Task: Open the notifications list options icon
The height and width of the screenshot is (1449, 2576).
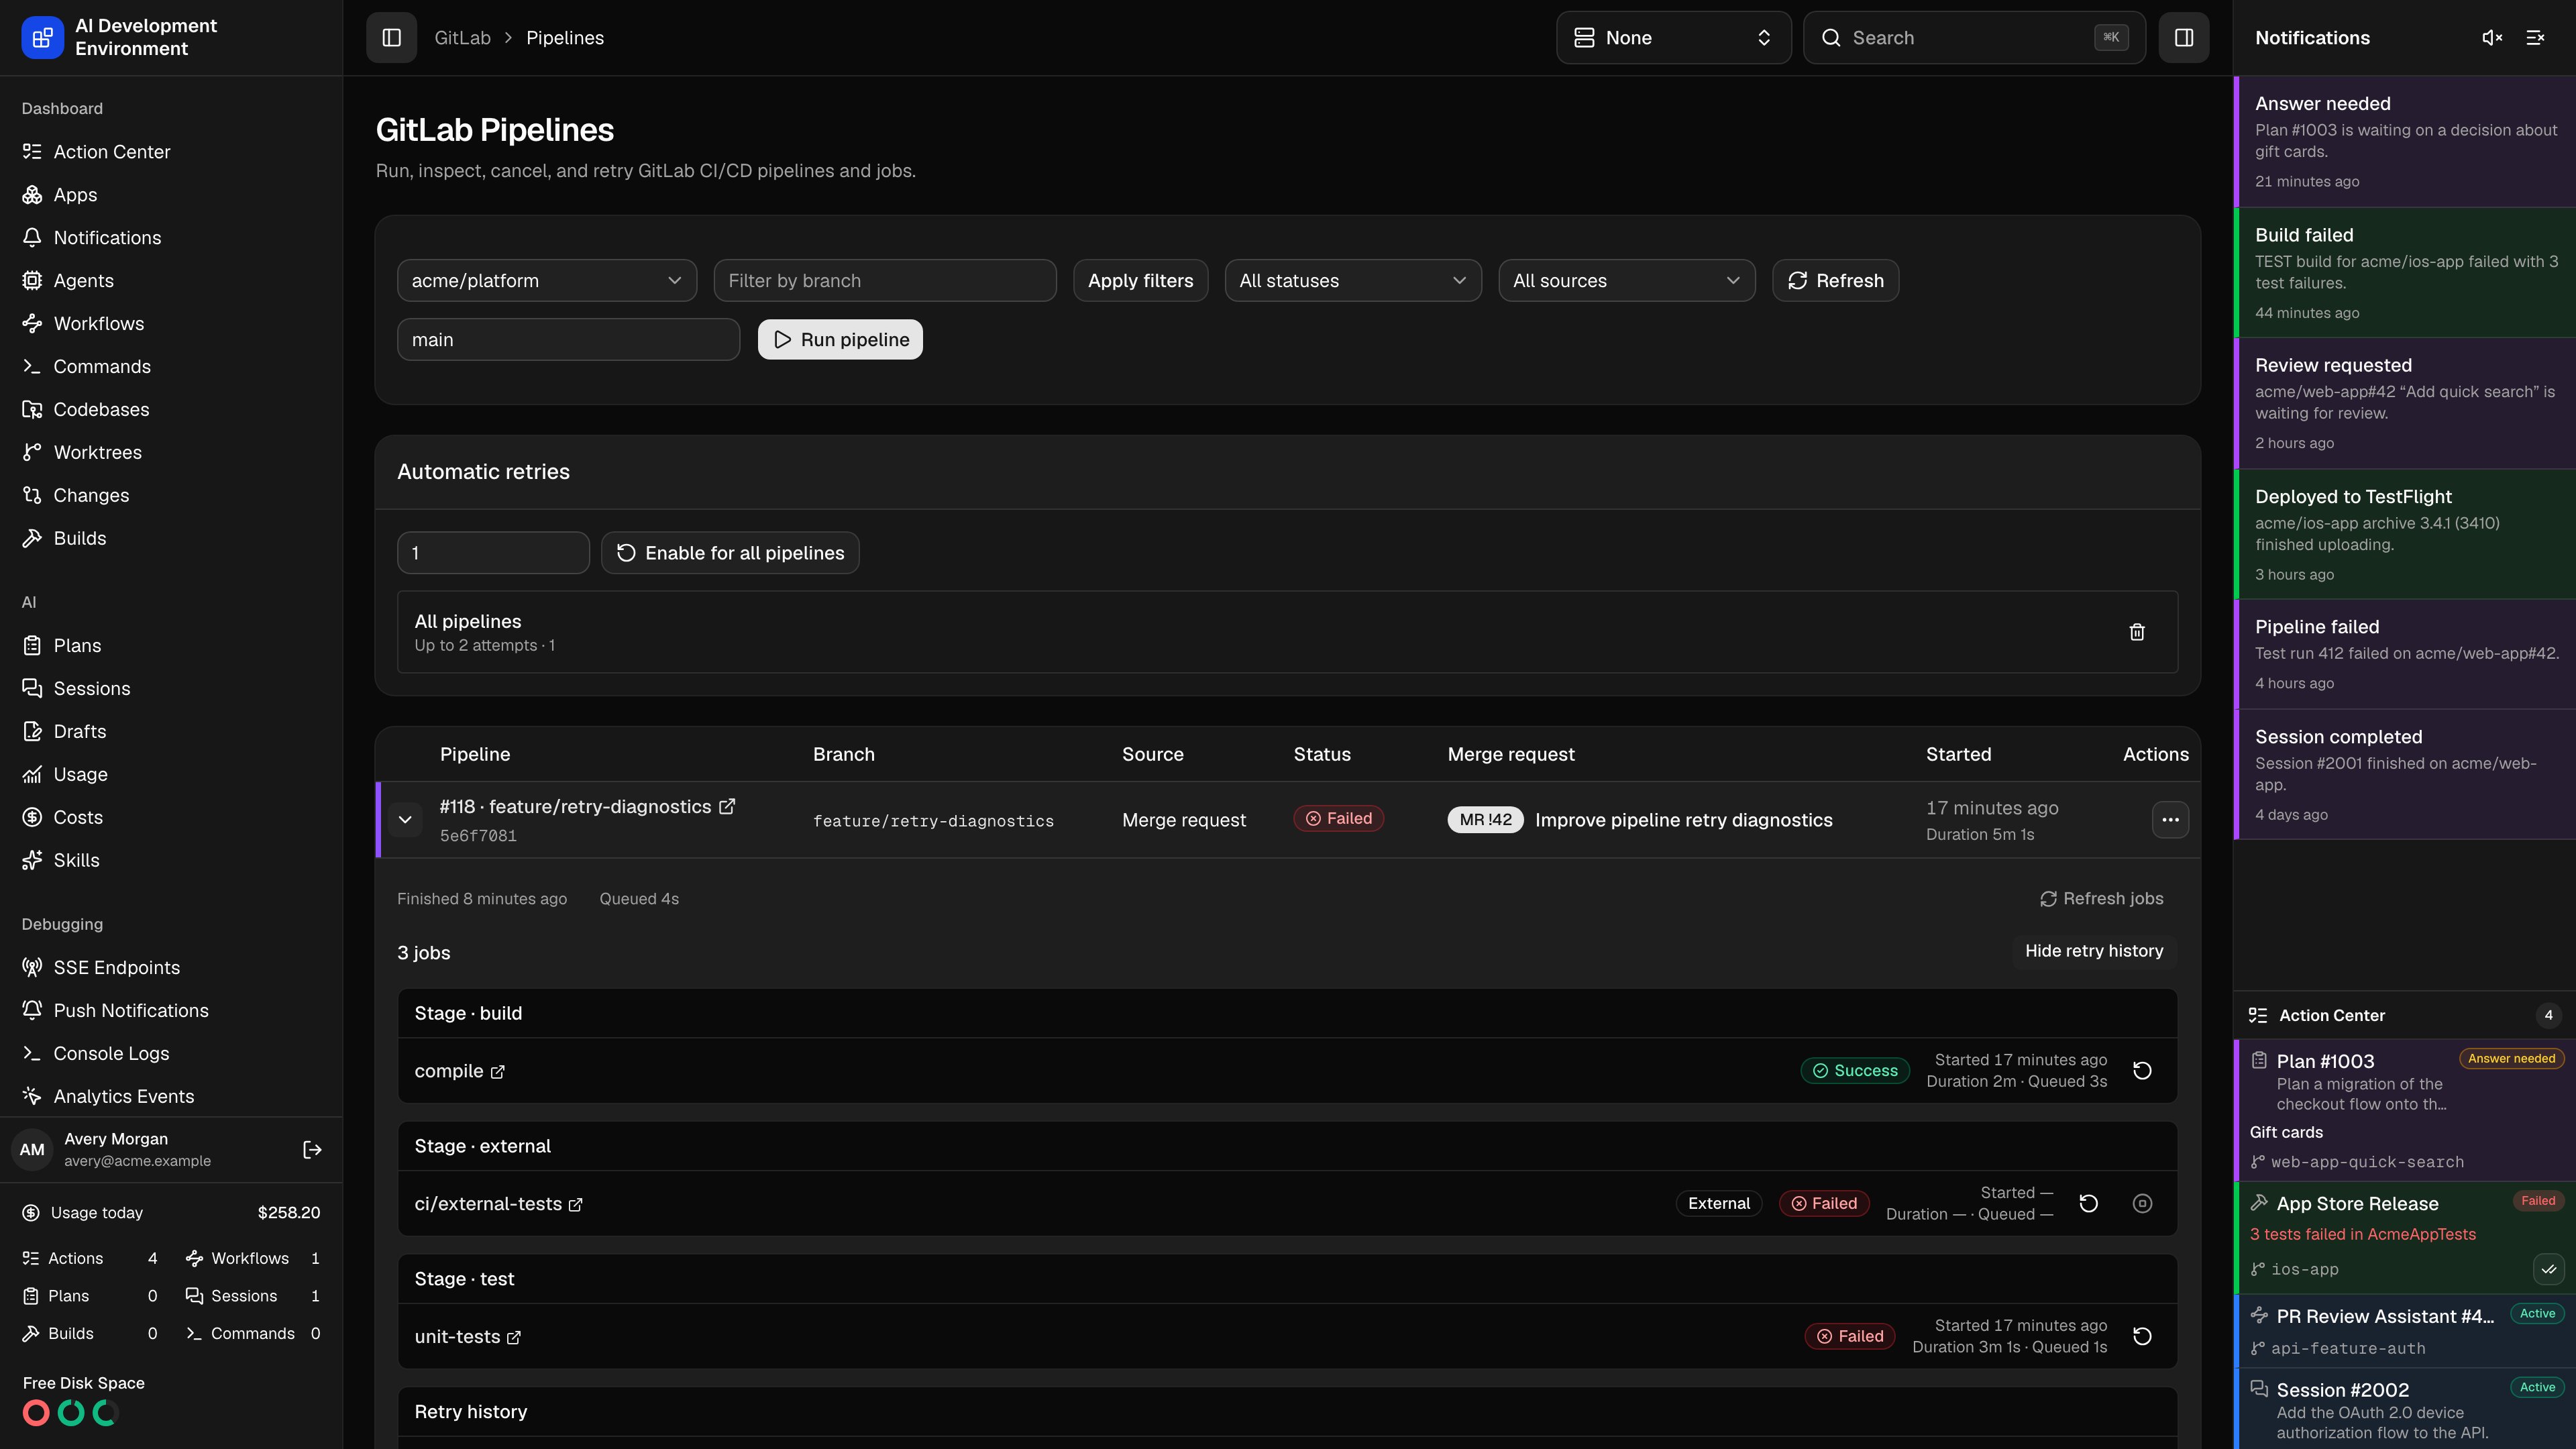Action: (x=2535, y=38)
